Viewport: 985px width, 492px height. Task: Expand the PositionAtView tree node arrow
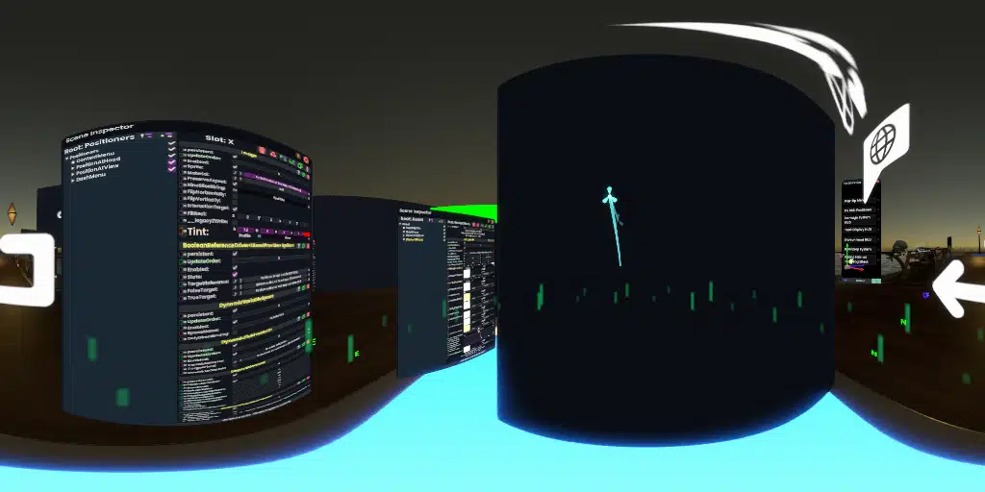coord(73,174)
